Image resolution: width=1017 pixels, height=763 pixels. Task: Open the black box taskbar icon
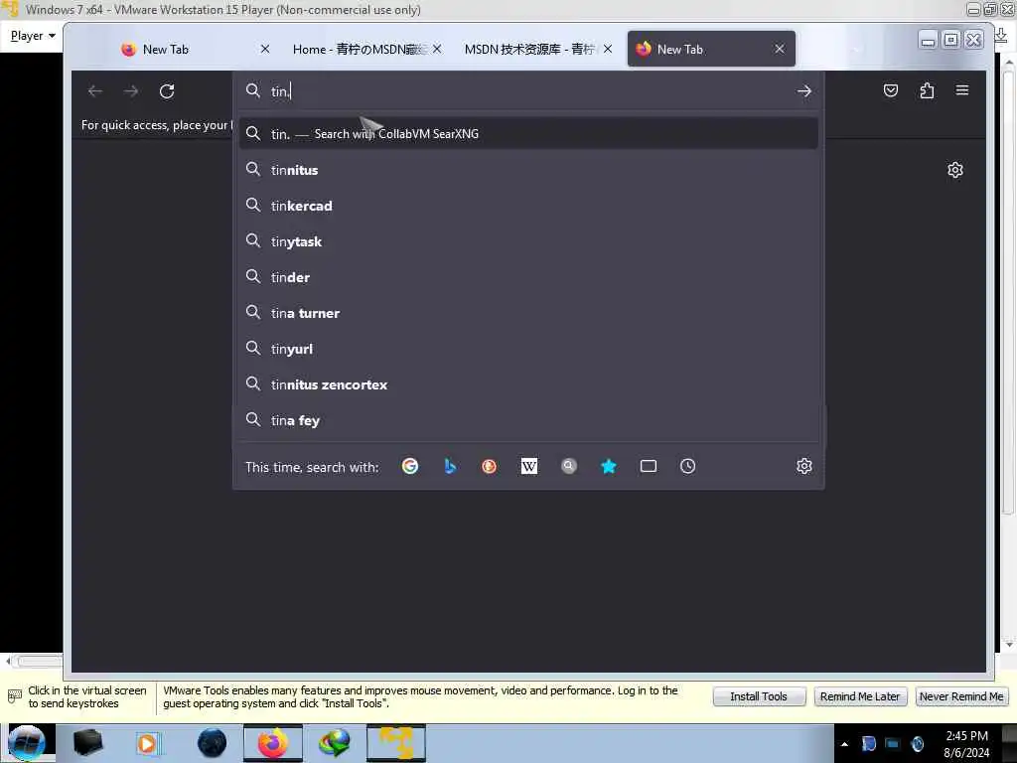tap(87, 743)
